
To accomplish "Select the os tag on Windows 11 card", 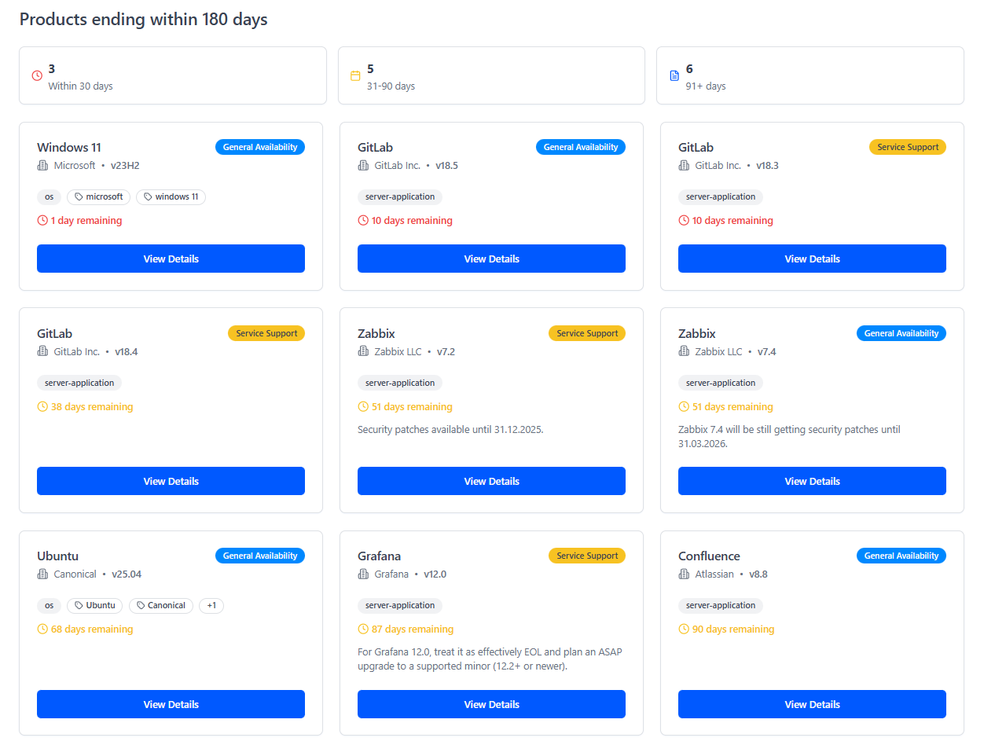I will (49, 196).
